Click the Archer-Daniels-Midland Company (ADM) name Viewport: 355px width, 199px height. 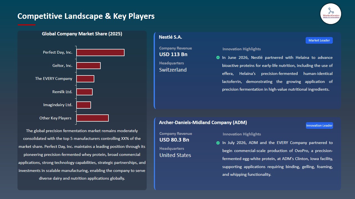pos(203,122)
